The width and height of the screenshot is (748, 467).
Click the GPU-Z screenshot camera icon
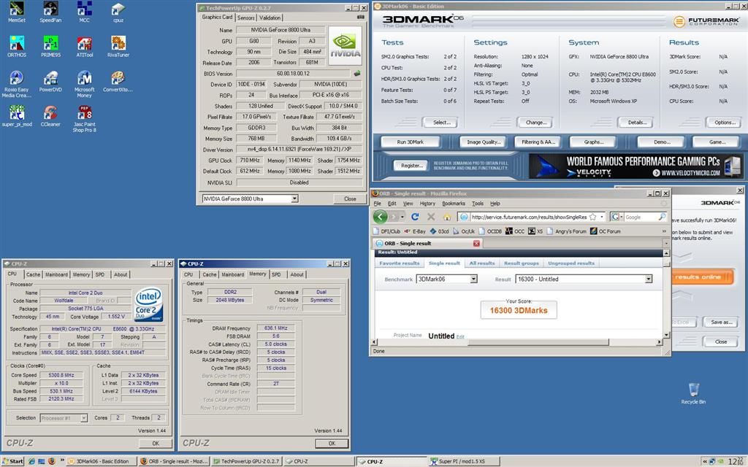click(x=359, y=18)
